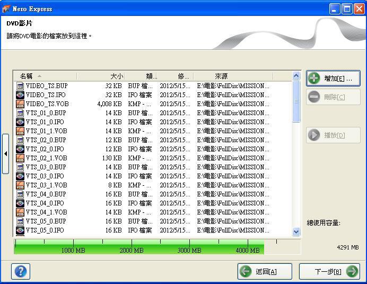Go back with 返回[A] button

point(265,271)
